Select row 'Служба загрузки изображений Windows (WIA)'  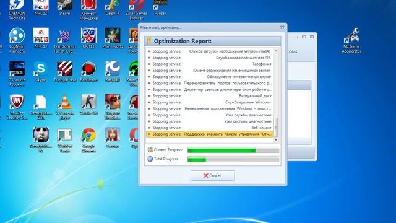coord(210,51)
